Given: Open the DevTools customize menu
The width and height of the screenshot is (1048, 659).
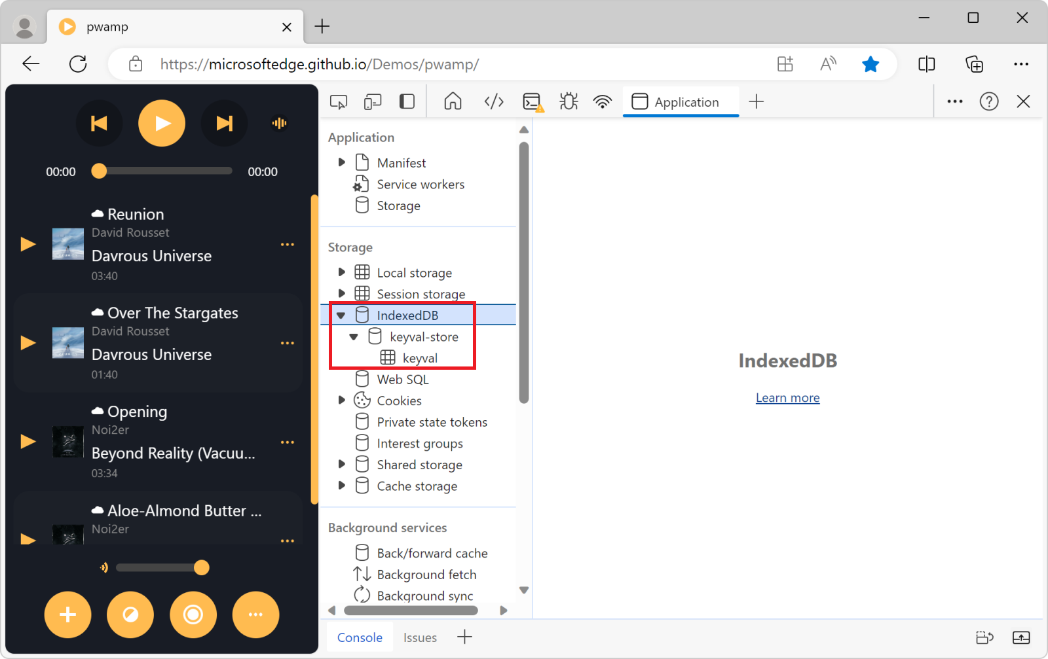Looking at the screenshot, I should click(954, 101).
